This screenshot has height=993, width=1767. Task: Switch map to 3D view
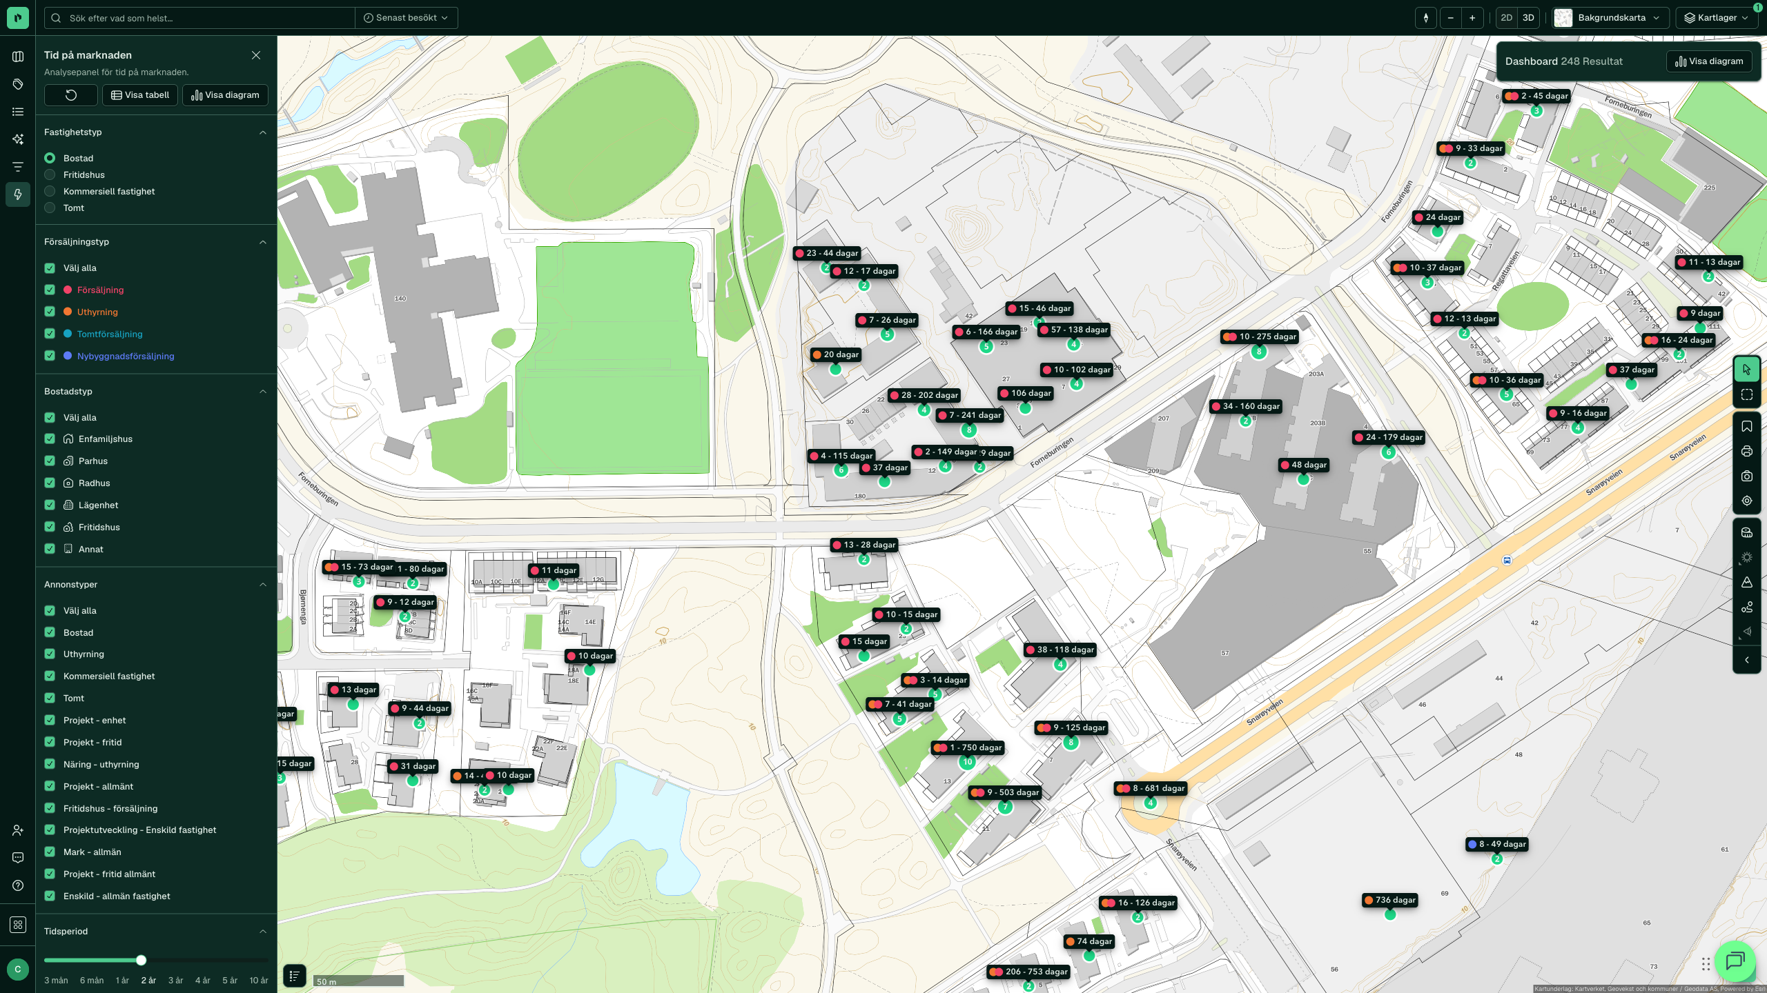click(1528, 18)
